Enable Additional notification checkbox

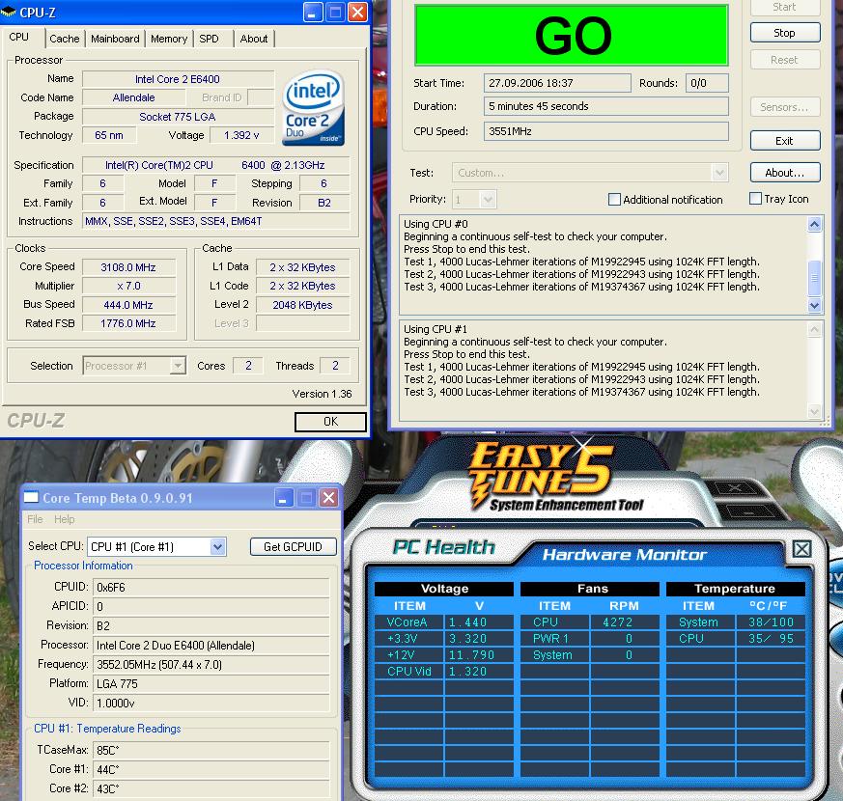(614, 200)
